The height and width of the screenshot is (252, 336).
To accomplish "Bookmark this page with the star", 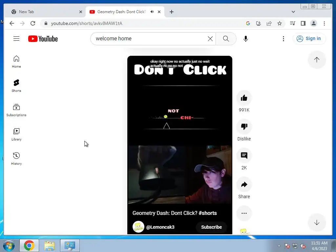I will (x=280, y=23).
